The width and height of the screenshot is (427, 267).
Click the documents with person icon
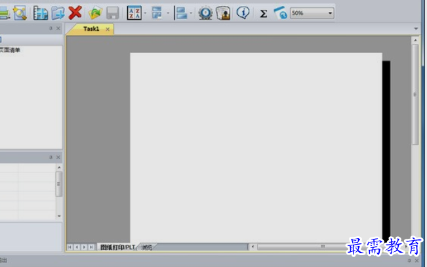(x=223, y=13)
